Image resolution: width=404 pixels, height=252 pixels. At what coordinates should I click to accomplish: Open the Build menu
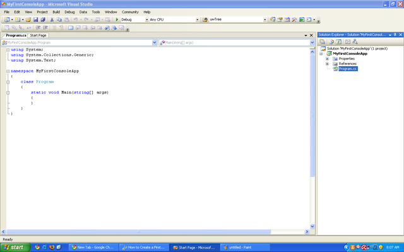(56, 12)
